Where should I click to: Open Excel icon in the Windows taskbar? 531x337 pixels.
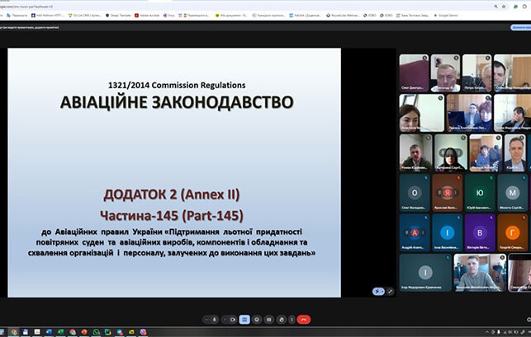60,332
